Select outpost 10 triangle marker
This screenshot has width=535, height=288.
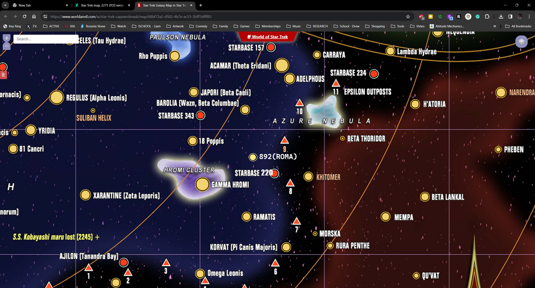(300, 102)
